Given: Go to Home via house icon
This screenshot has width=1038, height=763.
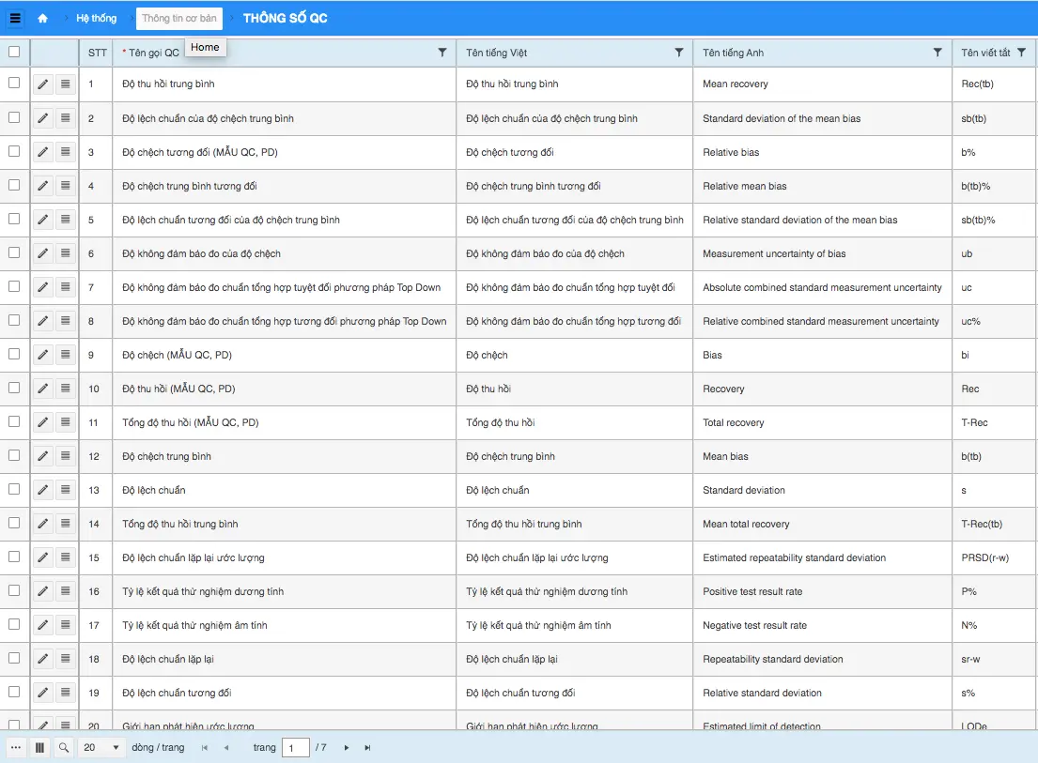Looking at the screenshot, I should [x=42, y=18].
